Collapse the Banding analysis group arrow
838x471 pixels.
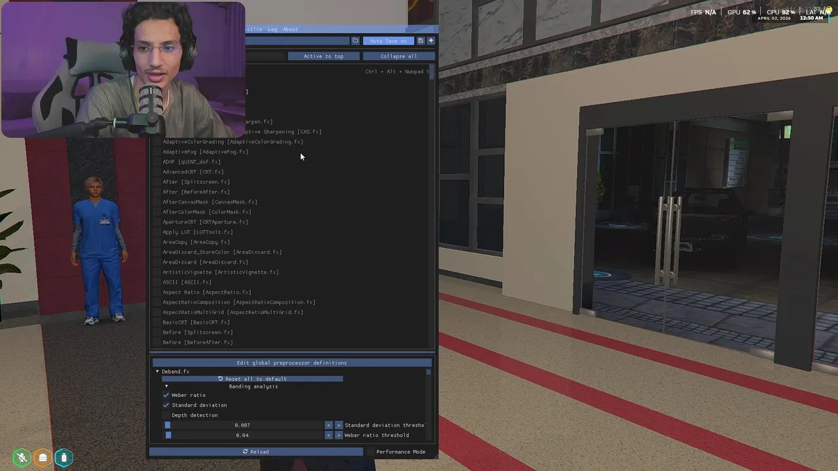point(166,387)
